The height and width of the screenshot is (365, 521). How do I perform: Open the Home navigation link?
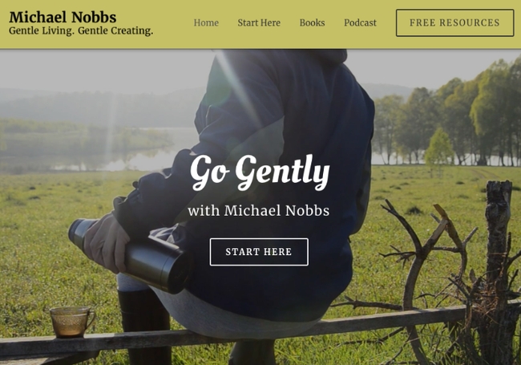pos(206,22)
